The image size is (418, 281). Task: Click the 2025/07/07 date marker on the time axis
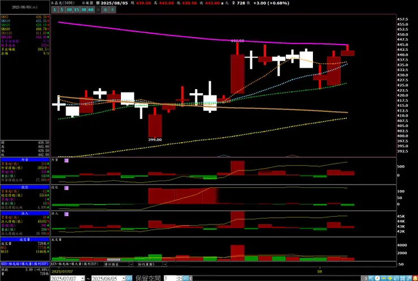pyautogui.click(x=62, y=271)
